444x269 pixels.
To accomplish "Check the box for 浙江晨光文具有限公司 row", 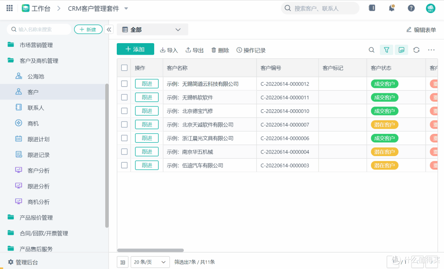I will 124,138.
